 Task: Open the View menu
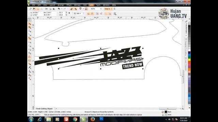45,5
